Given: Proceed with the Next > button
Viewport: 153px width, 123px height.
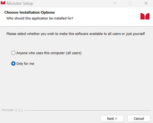Looking at the screenshot, I should (x=112, y=118).
